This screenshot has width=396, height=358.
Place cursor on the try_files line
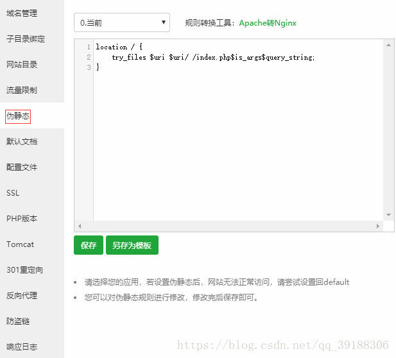pyautogui.click(x=213, y=57)
